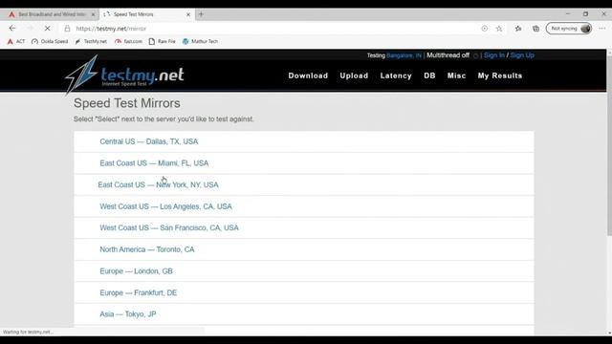The width and height of the screenshot is (612, 344).
Task: Select Europe — London, GB mirror
Action: [x=136, y=271]
